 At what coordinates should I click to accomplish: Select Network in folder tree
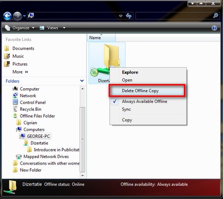28,95
